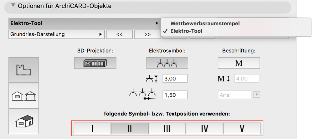
Task: Click the Elektrosymbol: label
Action: click(167, 51)
